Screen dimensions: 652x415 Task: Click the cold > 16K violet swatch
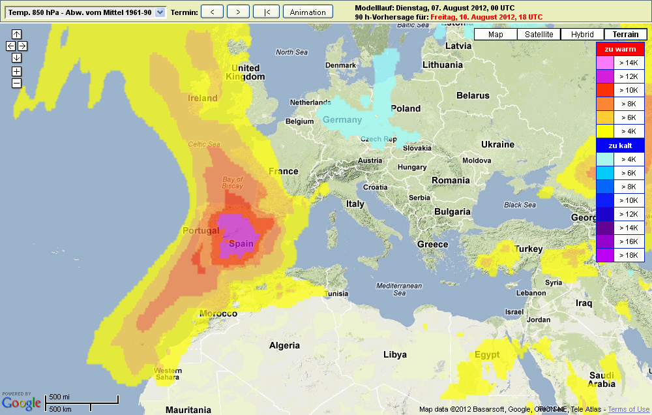point(605,242)
